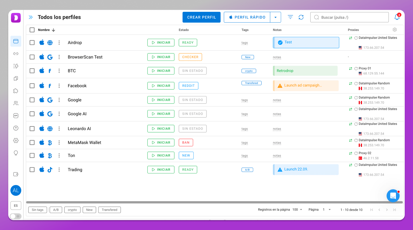This screenshot has height=230, width=413.
Task: Toggle the light/dark theme switch
Action: click(x=16, y=216)
